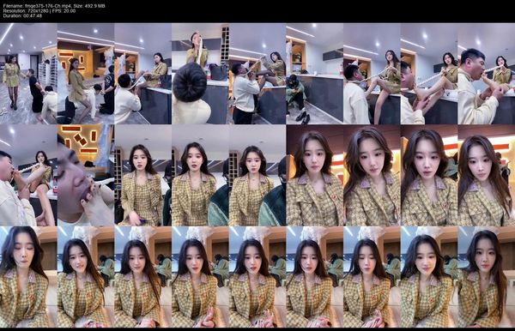Image resolution: width=515 pixels, height=331 pixels.
Task: Open the final bottom-row thumbnail
Action: tap(486, 277)
